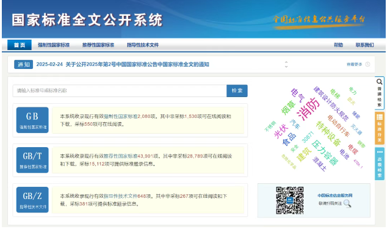Click the standard number search input field
The image size is (390, 229).
click(120, 90)
